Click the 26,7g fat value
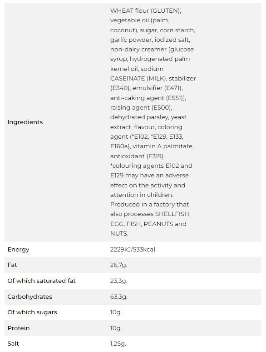This screenshot has width=266, height=352. (x=119, y=265)
